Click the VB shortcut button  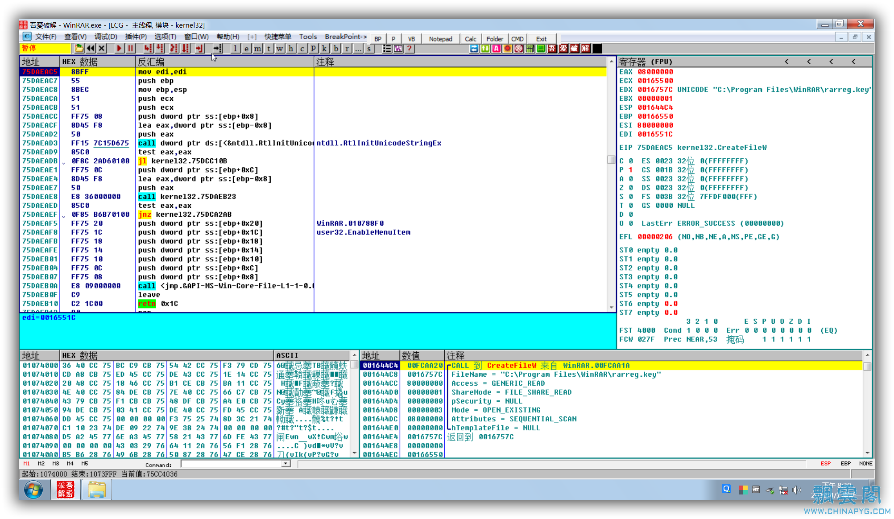[x=411, y=39]
